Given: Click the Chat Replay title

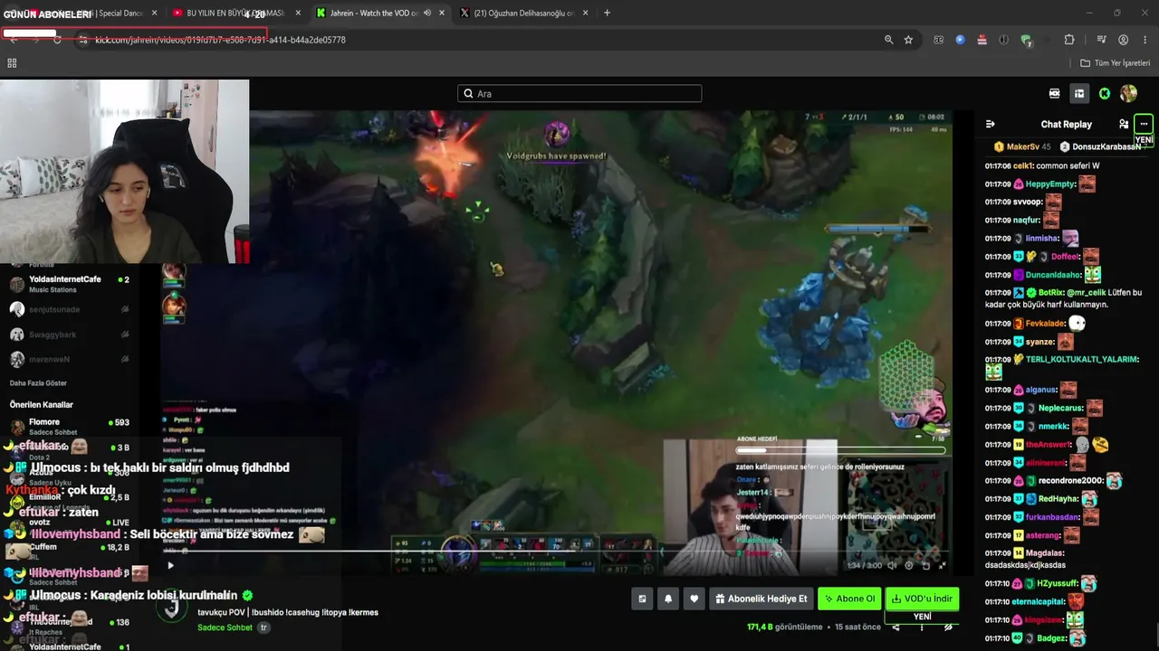Looking at the screenshot, I should pos(1067,124).
